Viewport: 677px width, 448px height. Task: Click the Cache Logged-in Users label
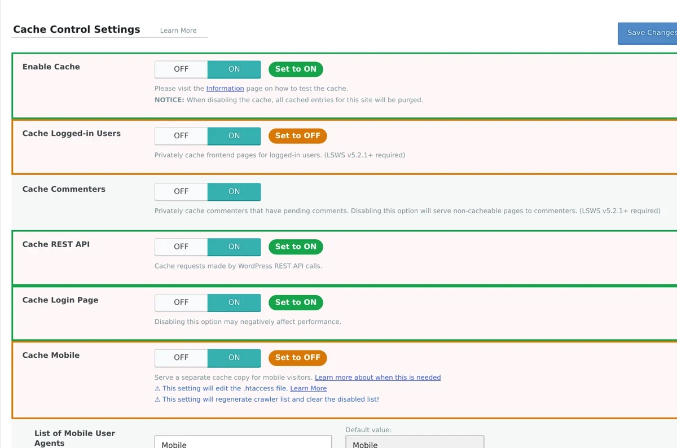point(72,134)
